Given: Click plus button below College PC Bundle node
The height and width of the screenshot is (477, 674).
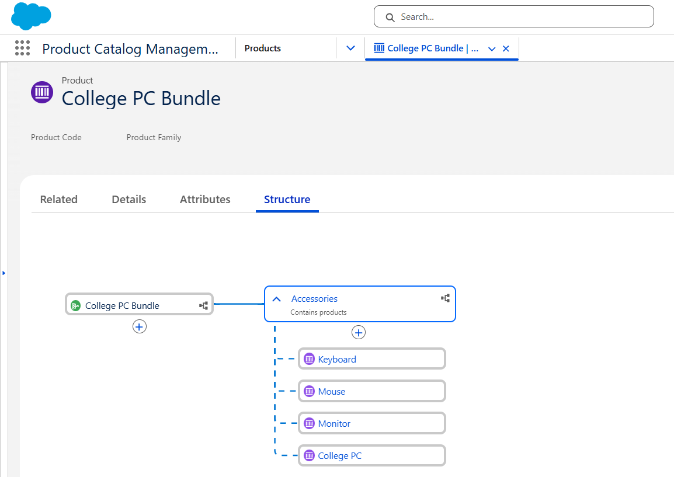Looking at the screenshot, I should [x=139, y=326].
